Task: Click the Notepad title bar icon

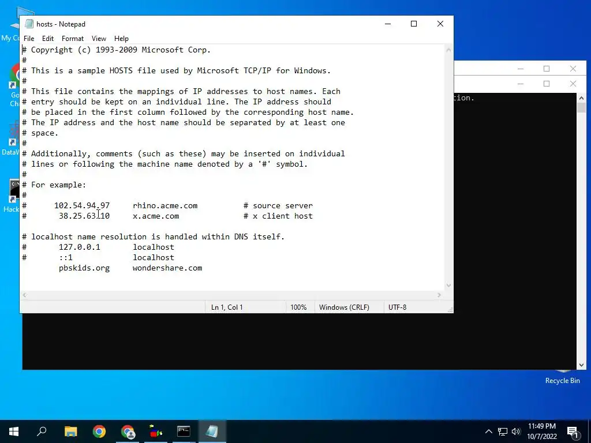Action: pyautogui.click(x=29, y=24)
